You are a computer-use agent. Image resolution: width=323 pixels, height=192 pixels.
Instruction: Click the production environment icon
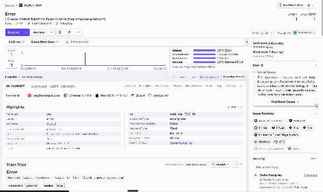tap(150, 95)
